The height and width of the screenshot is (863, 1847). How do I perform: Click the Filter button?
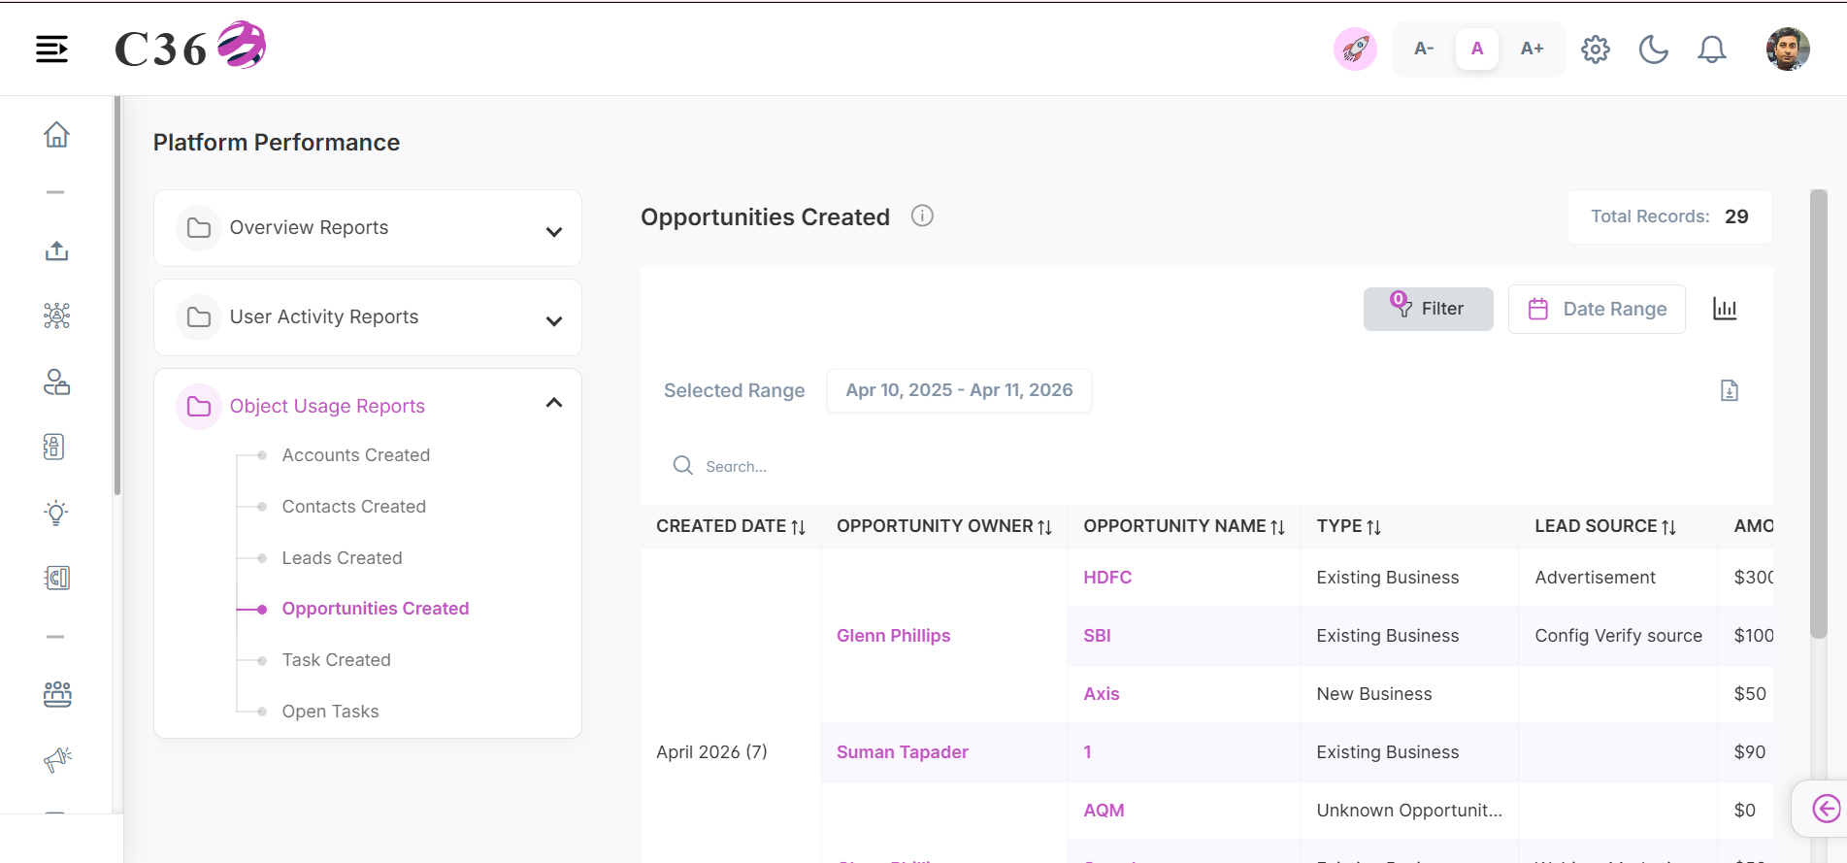[x=1428, y=309]
